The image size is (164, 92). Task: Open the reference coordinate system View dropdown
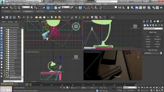pos(66,7)
